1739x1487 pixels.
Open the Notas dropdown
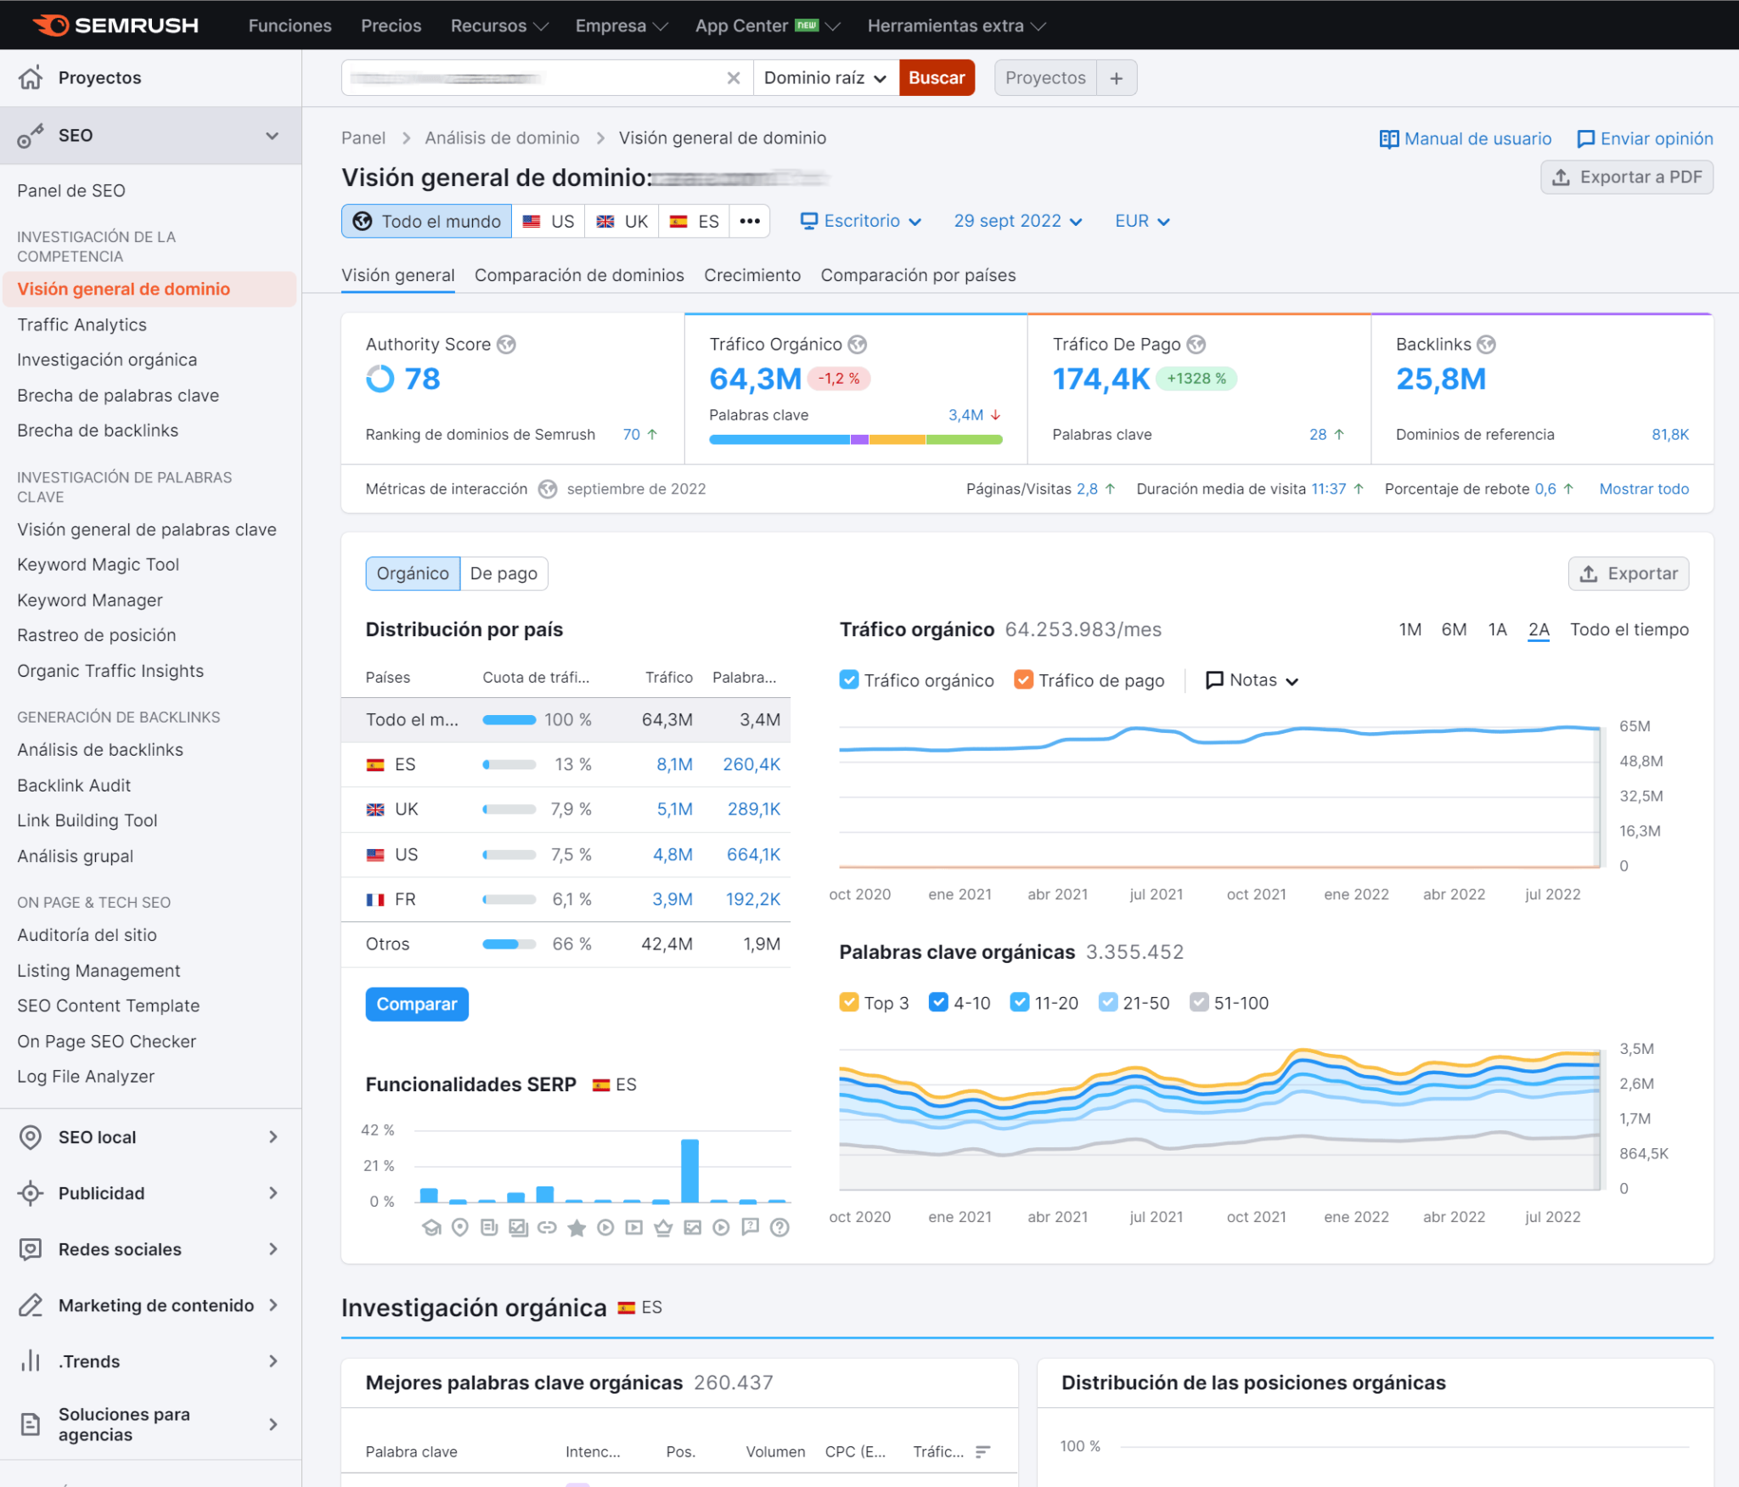pos(1252,680)
